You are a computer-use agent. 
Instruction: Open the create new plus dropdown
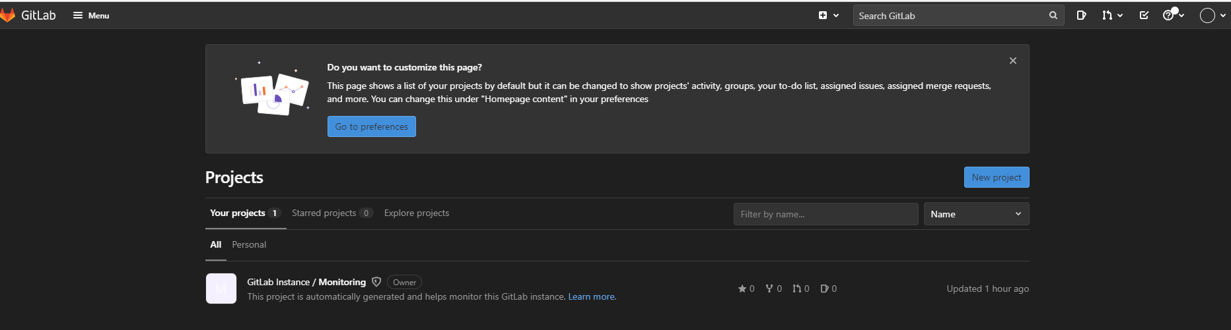pyautogui.click(x=829, y=15)
